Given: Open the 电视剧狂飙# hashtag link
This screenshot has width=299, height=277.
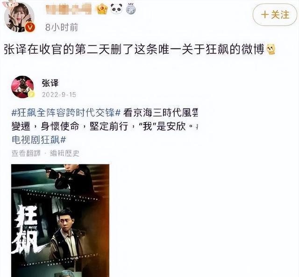Looking at the screenshot, I should coord(39,140).
